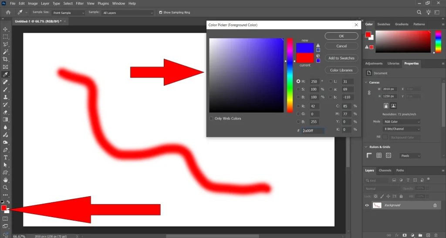Collapse the Rulers & Grids section
This screenshot has width=446, height=238.
pyautogui.click(x=366, y=147)
